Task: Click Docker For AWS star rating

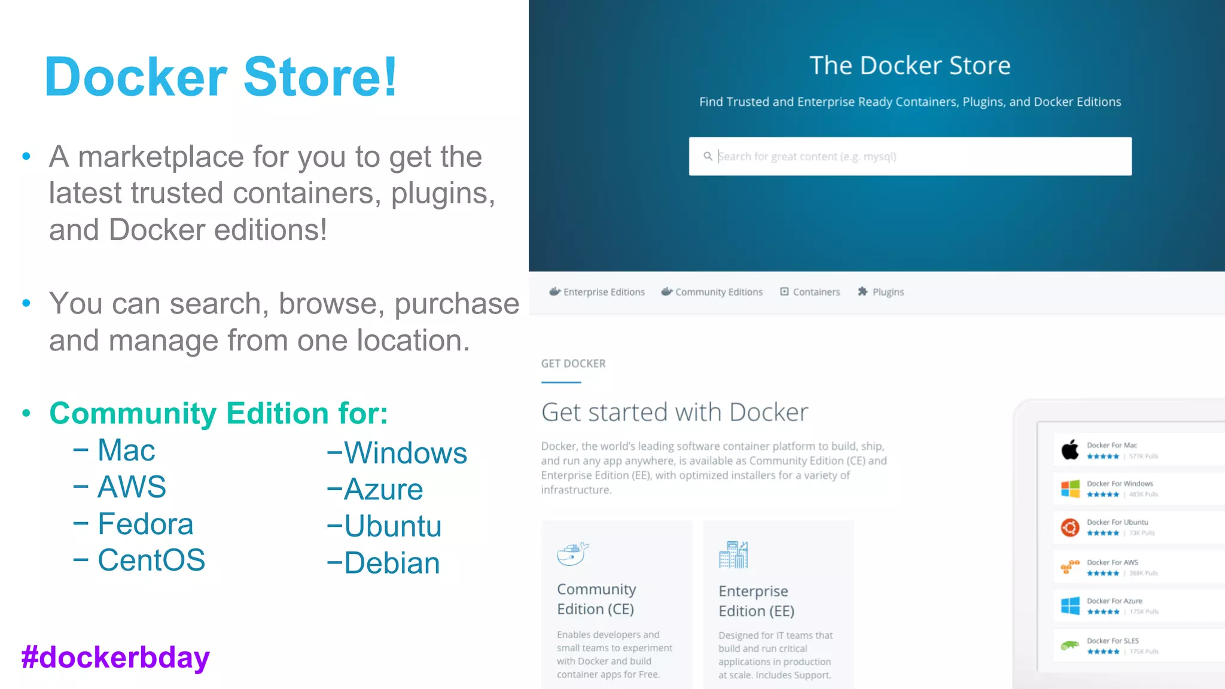Action: [1103, 573]
